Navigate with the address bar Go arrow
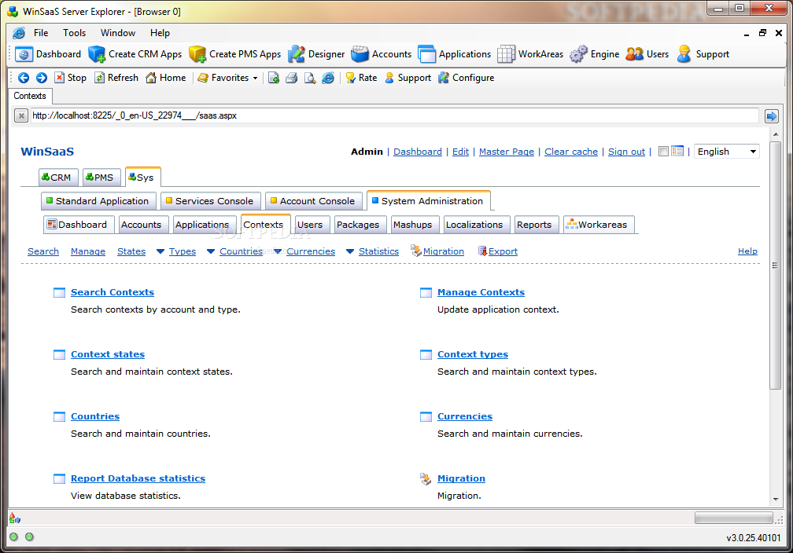The width and height of the screenshot is (793, 553). 771,116
